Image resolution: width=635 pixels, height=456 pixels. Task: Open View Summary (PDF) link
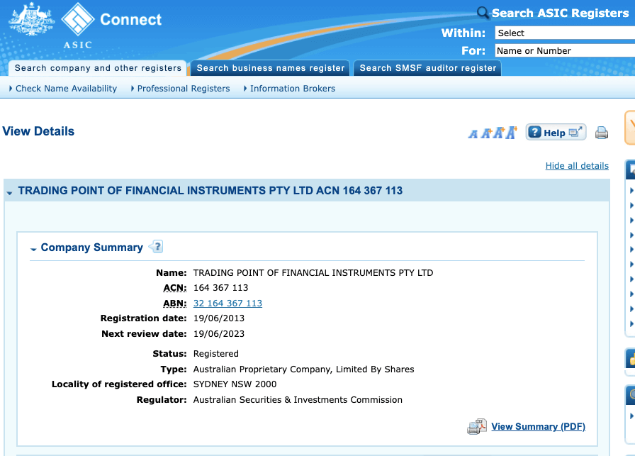538,426
